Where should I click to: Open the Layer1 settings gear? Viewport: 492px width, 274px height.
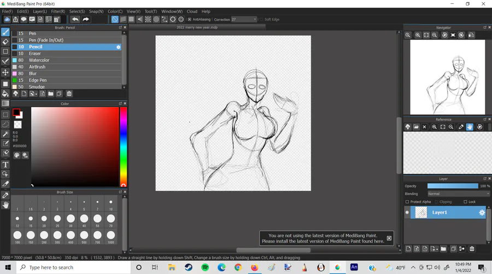click(x=482, y=213)
